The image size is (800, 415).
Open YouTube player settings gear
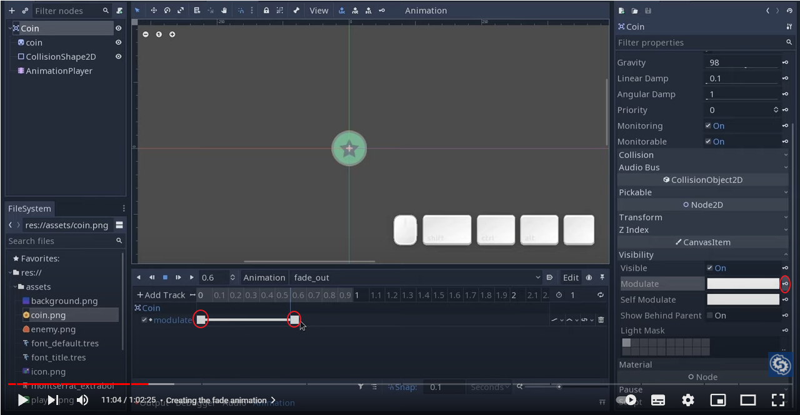tap(688, 400)
